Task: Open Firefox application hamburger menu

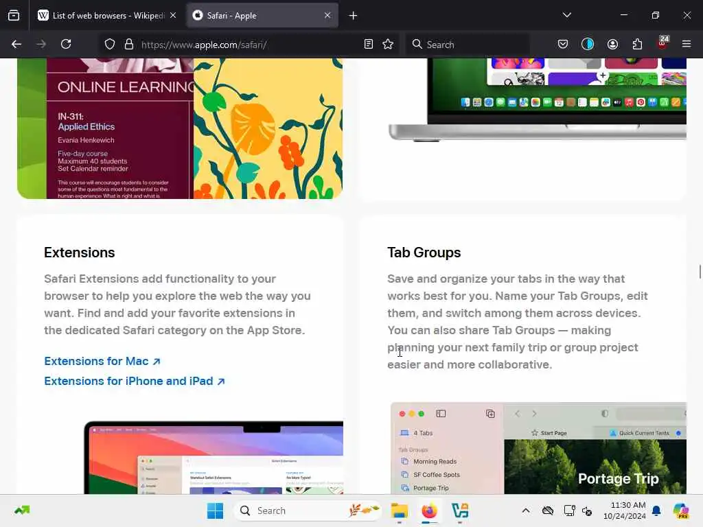Action: 687,44
